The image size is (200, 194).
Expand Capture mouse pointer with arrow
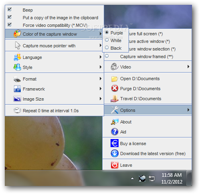(101, 45)
